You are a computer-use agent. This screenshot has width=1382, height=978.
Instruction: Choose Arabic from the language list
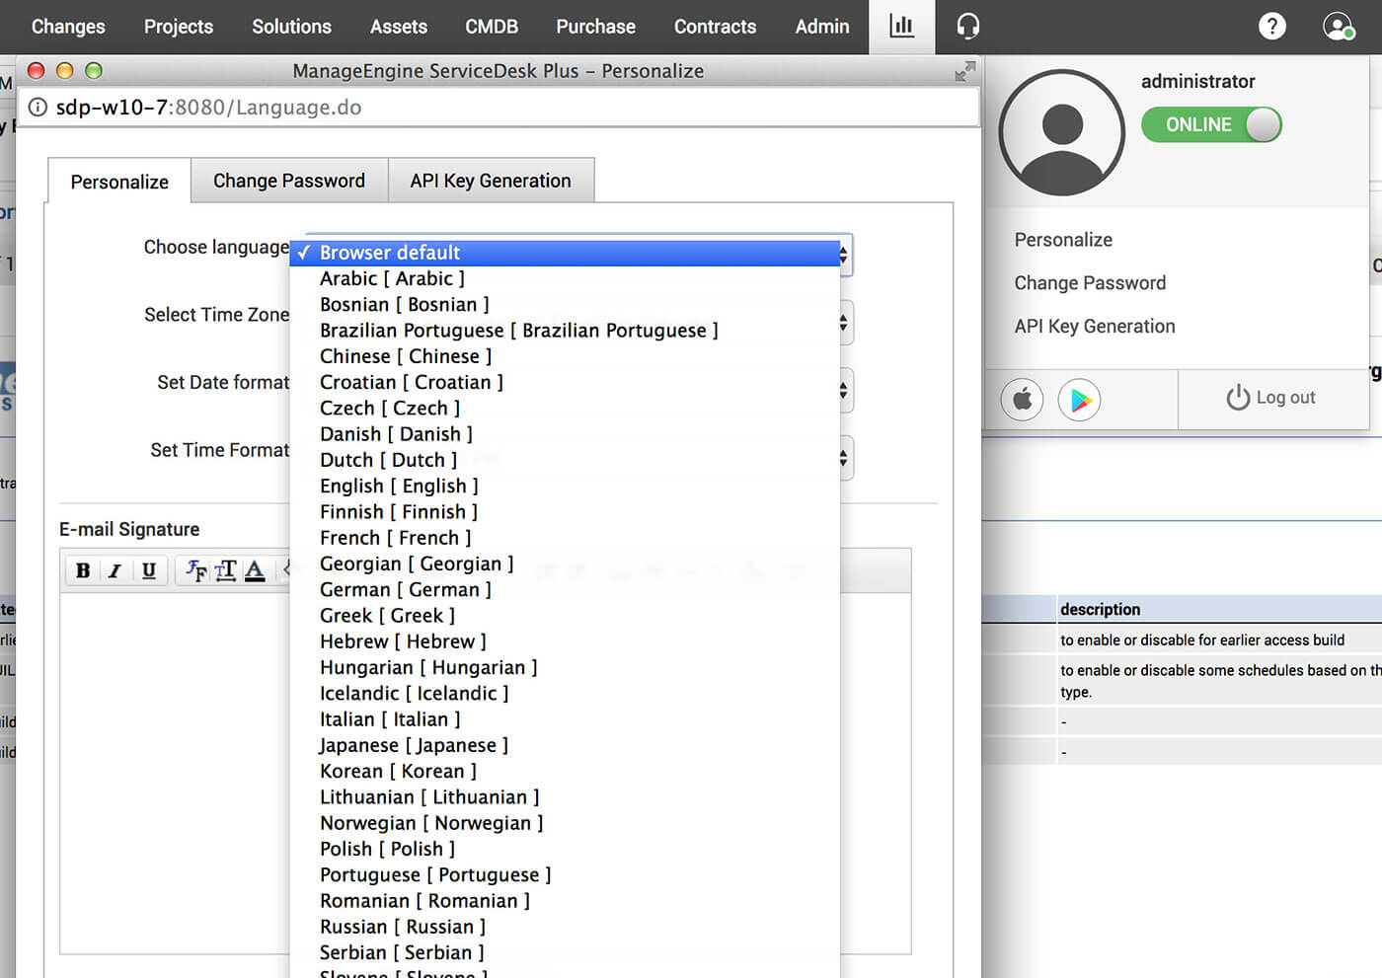[x=566, y=278]
